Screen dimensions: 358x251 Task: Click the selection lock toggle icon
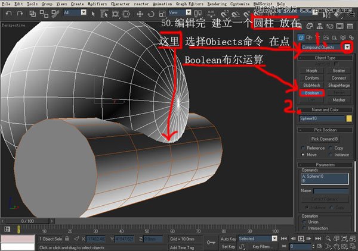[67, 239]
